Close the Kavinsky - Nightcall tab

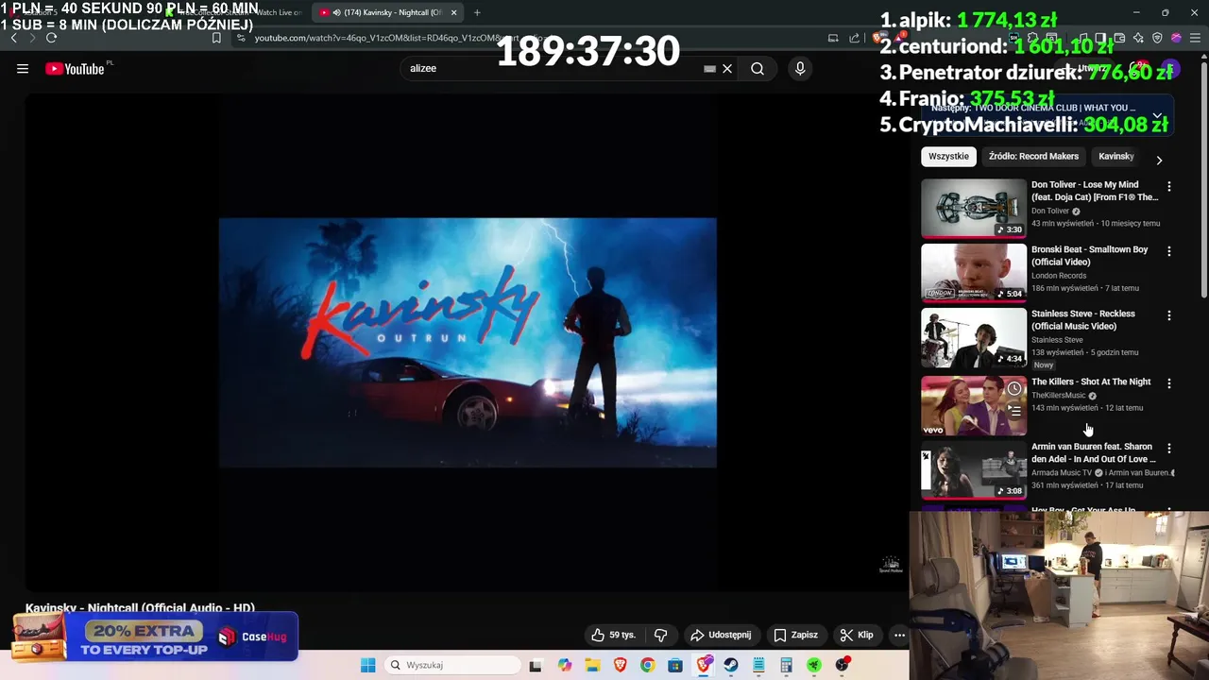453,13
